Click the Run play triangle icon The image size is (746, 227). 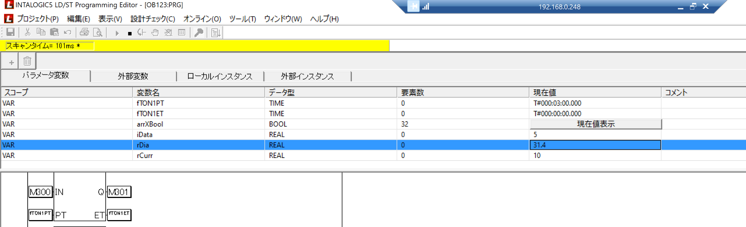117,33
